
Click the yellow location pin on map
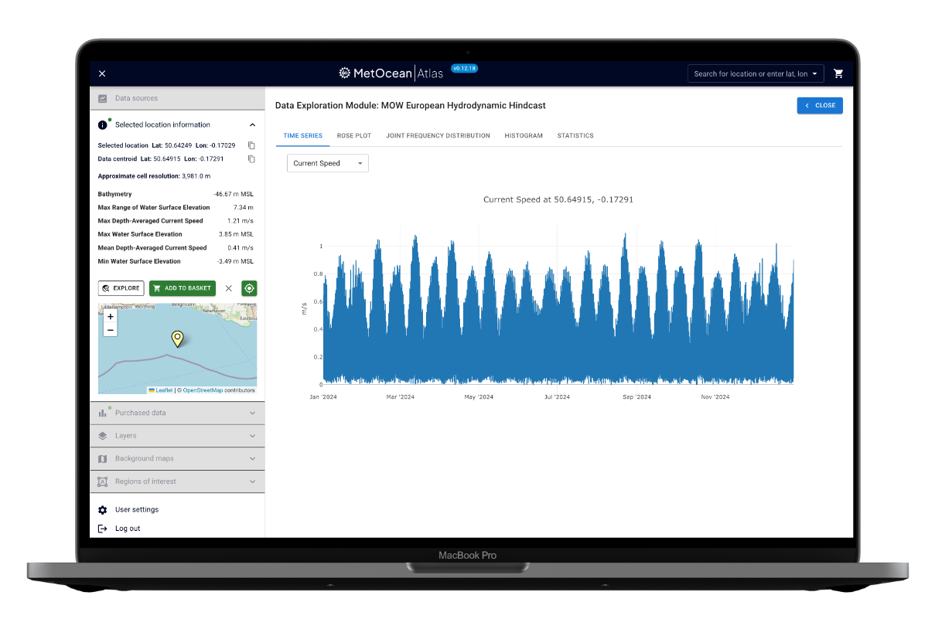point(177,339)
